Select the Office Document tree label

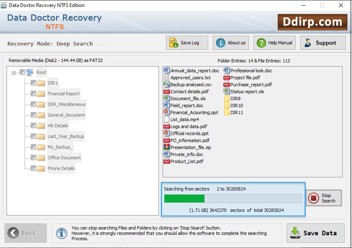coord(64,158)
